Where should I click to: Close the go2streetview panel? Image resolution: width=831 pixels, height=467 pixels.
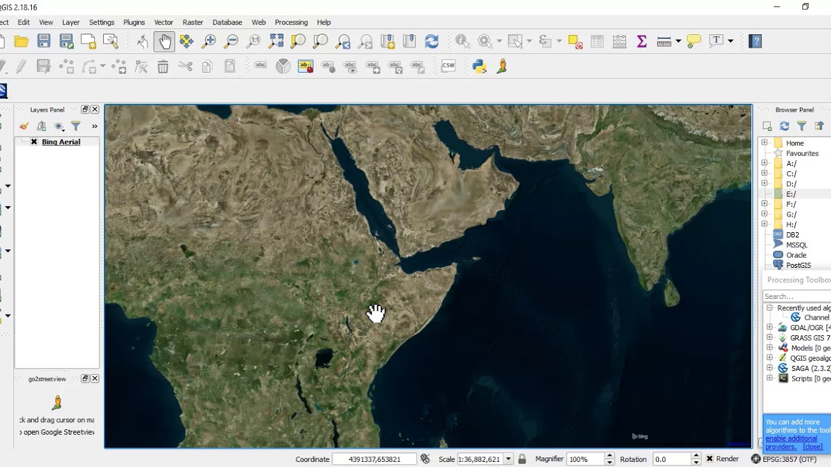[95, 379]
